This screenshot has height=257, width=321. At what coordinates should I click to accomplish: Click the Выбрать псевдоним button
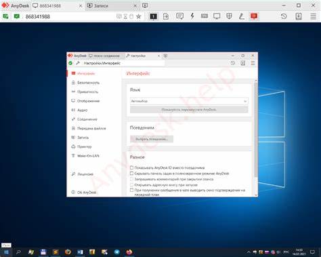152,139
